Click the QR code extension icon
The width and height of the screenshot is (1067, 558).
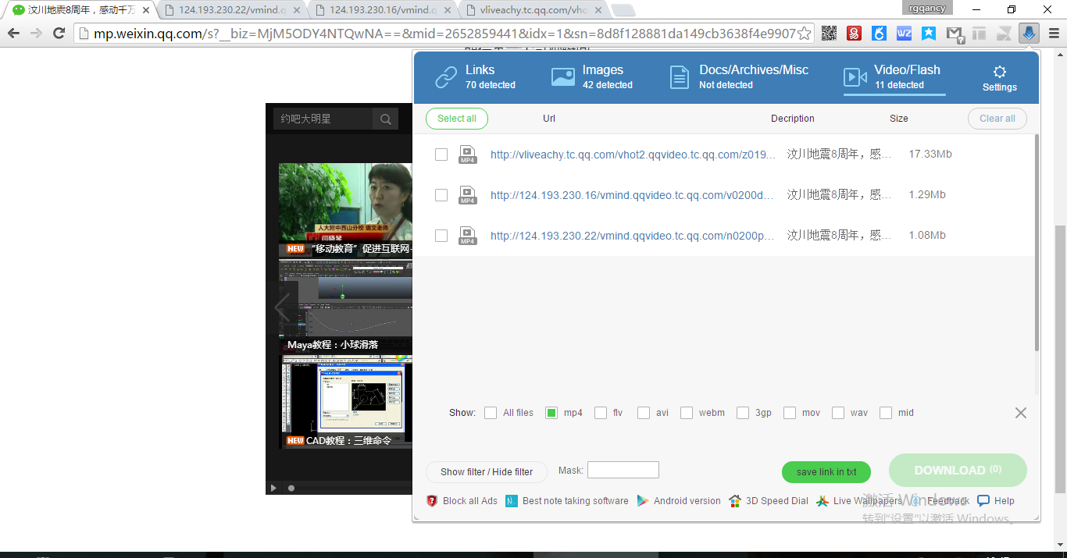click(x=830, y=34)
